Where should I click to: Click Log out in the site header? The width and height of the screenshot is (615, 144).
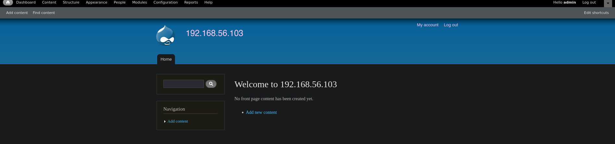pos(451,25)
